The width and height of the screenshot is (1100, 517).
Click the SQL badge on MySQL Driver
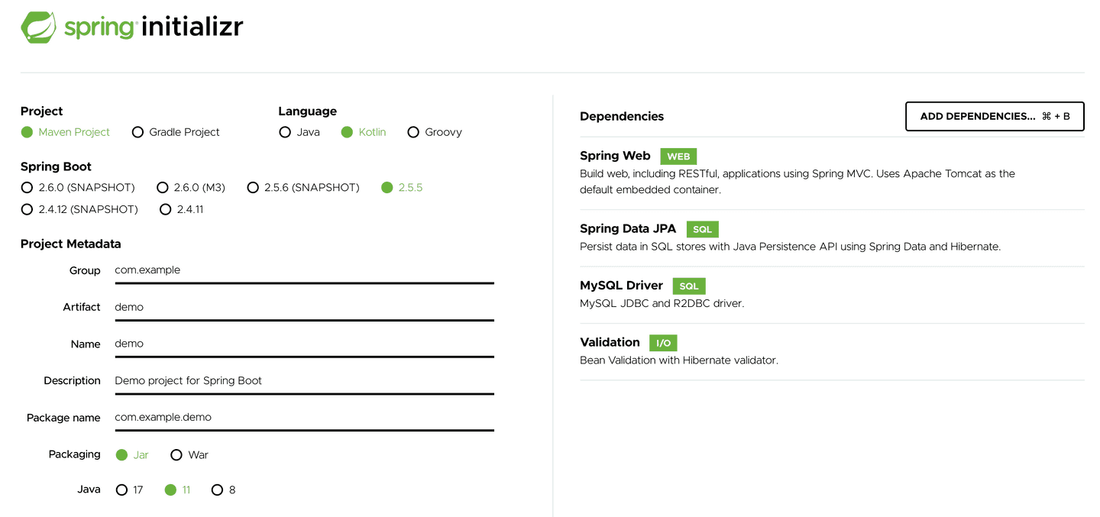tap(688, 286)
